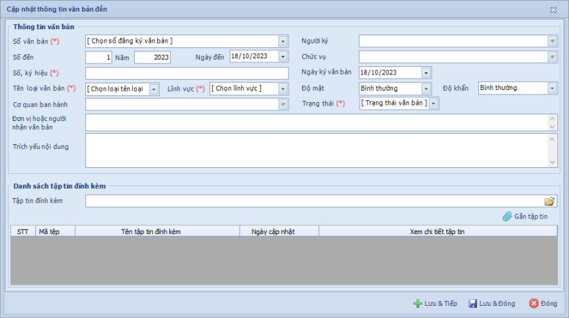Screen dimensions: 569x318
Task: Open the Độ mật dropdown
Action: click(x=426, y=89)
